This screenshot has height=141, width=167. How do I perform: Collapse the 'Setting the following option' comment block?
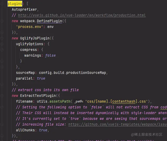coord(2,107)
